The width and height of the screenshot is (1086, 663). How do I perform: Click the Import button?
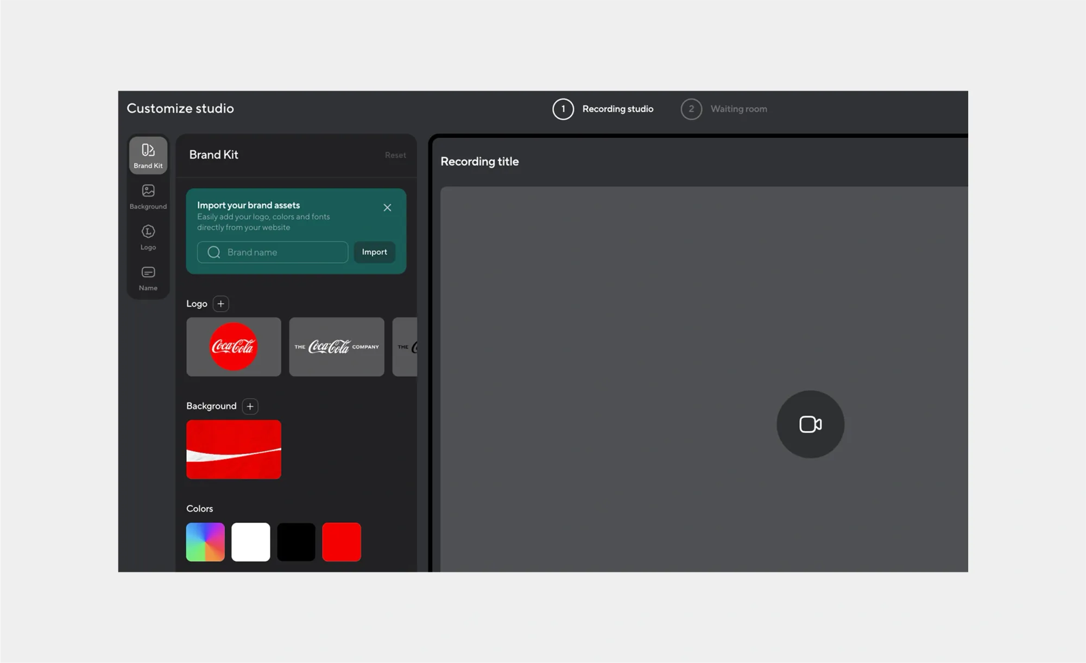click(x=374, y=252)
